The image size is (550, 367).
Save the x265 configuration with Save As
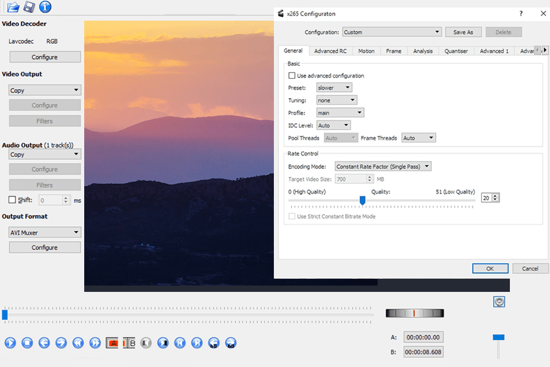[463, 32]
